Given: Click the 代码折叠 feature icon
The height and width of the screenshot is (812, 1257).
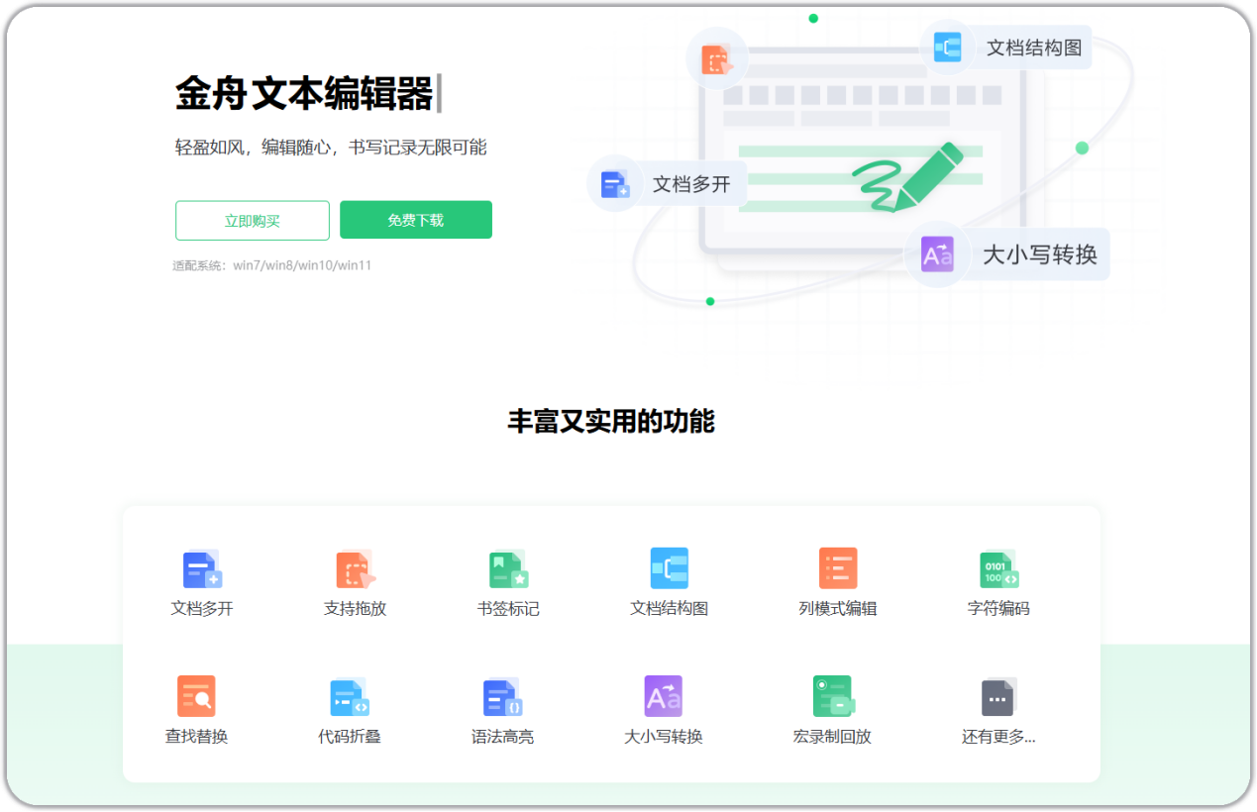Looking at the screenshot, I should [x=350, y=697].
